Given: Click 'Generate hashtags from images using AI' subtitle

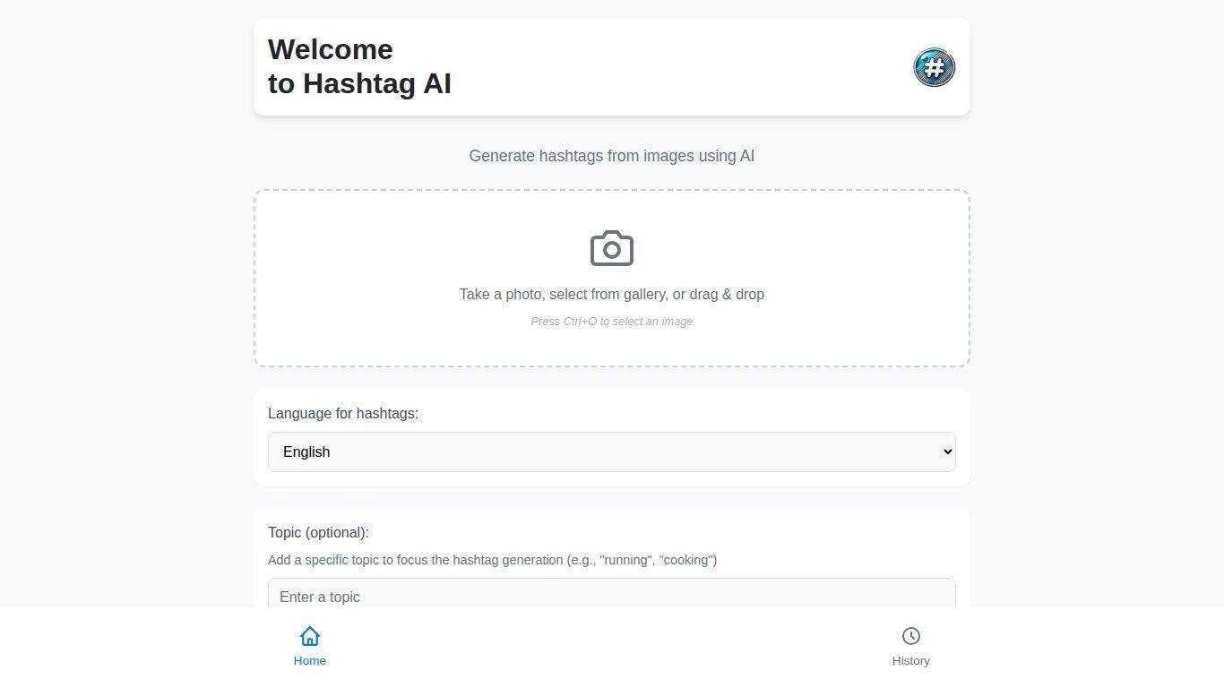Looking at the screenshot, I should pos(611,156).
